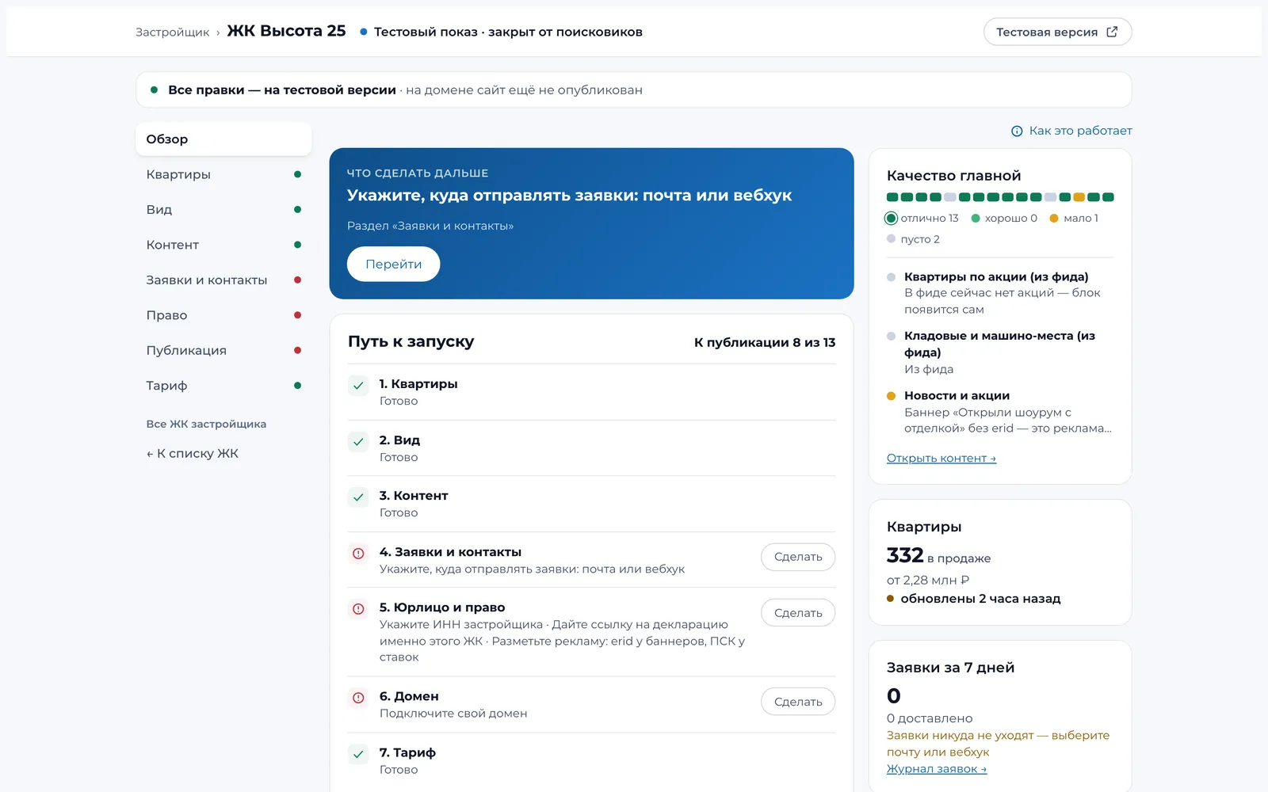The image size is (1268, 792).
Task: Click the Качество главной heading
Action: [x=953, y=176]
